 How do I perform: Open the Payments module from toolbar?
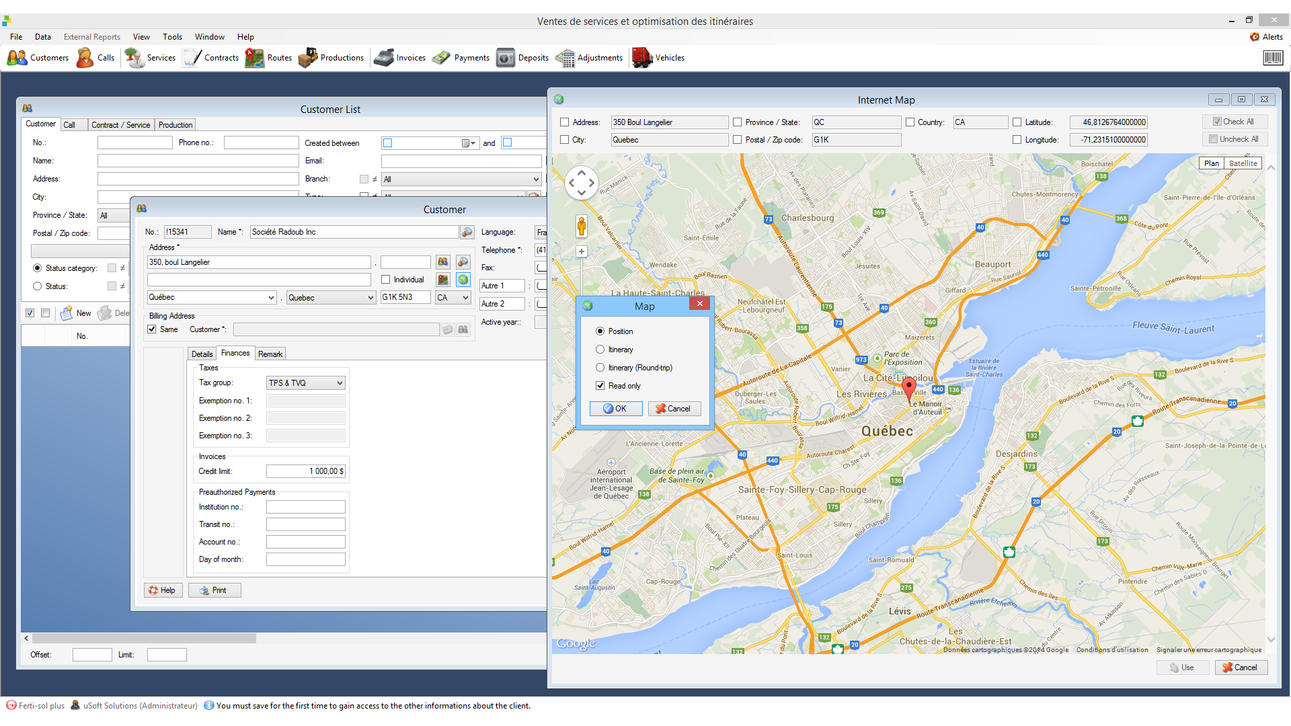click(461, 58)
